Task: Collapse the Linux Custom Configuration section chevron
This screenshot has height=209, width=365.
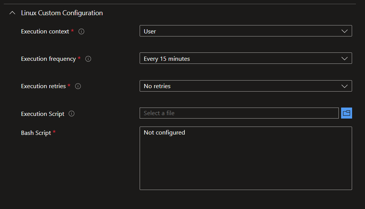Action: click(x=13, y=13)
